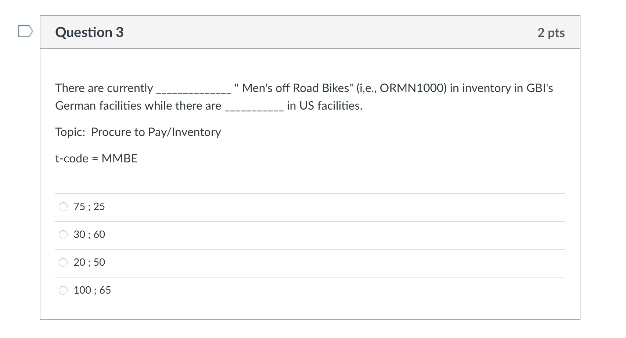Screen dimensions: 626x338
Task: Click the 2 pts label
Action: (x=551, y=32)
